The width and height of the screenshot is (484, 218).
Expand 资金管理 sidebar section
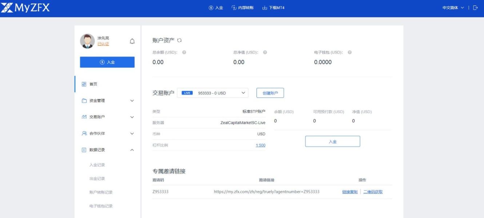107,101
